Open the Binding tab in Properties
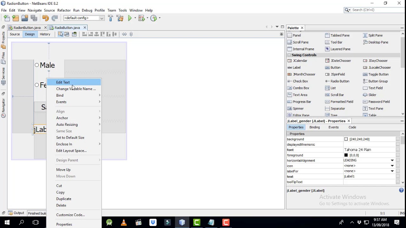406x228 pixels. (315, 127)
